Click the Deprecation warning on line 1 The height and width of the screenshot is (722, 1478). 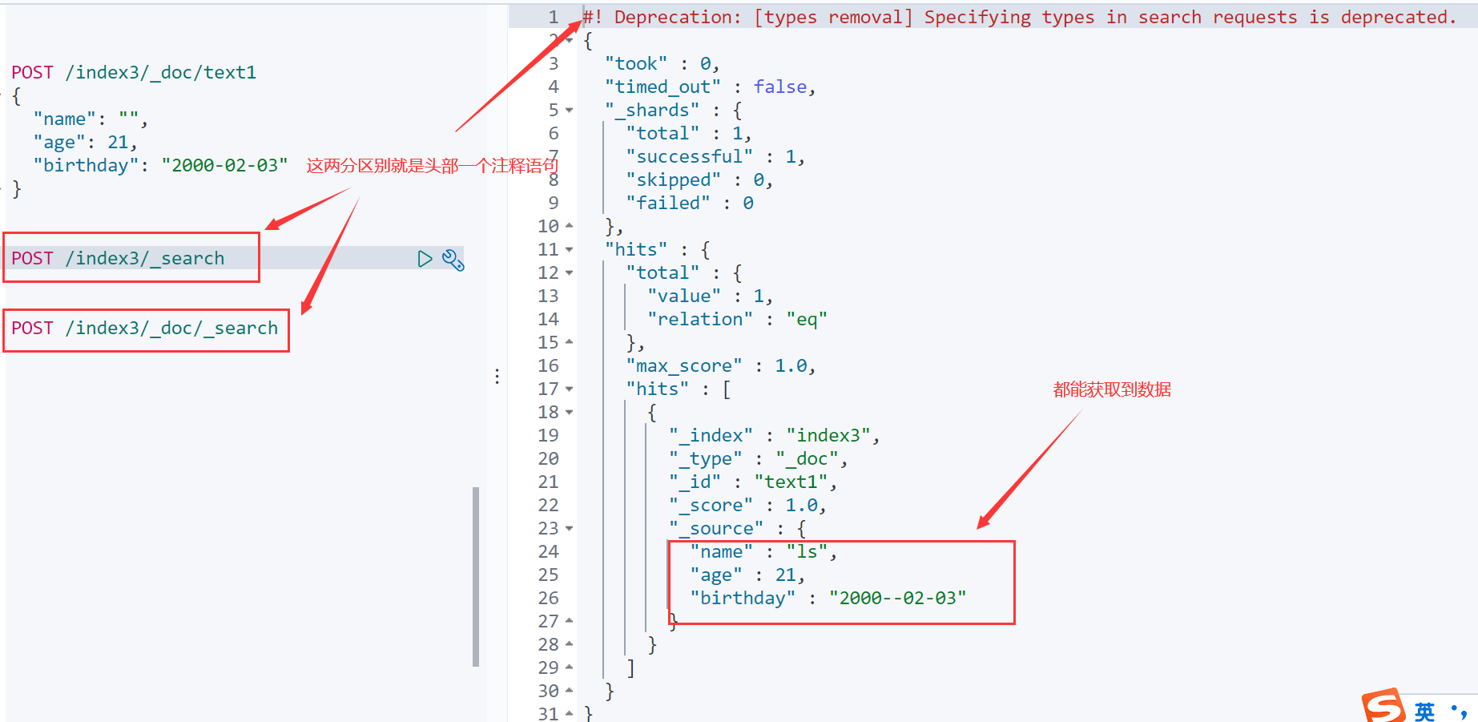[1019, 18]
